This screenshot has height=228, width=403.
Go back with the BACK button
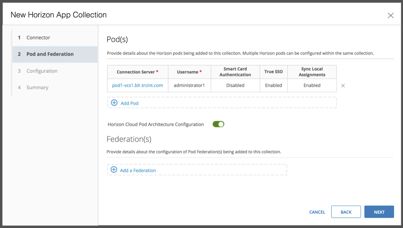point(346,212)
